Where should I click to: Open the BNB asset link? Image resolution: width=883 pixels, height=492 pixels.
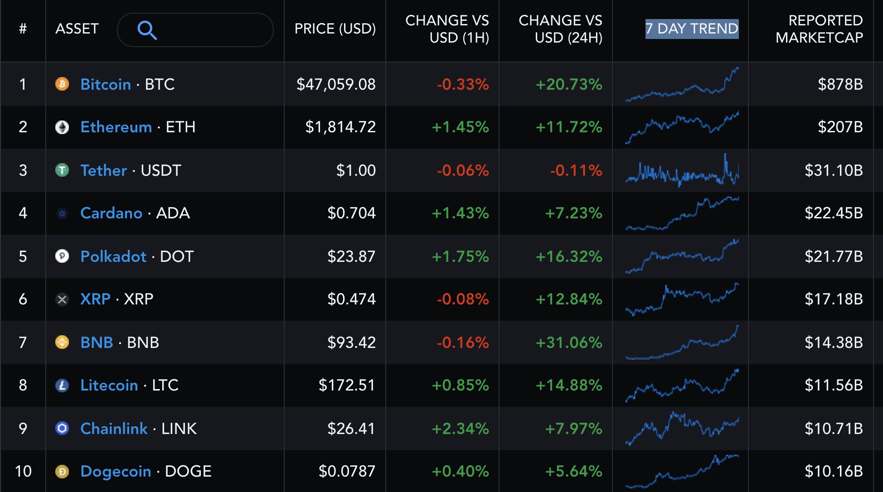(x=97, y=342)
